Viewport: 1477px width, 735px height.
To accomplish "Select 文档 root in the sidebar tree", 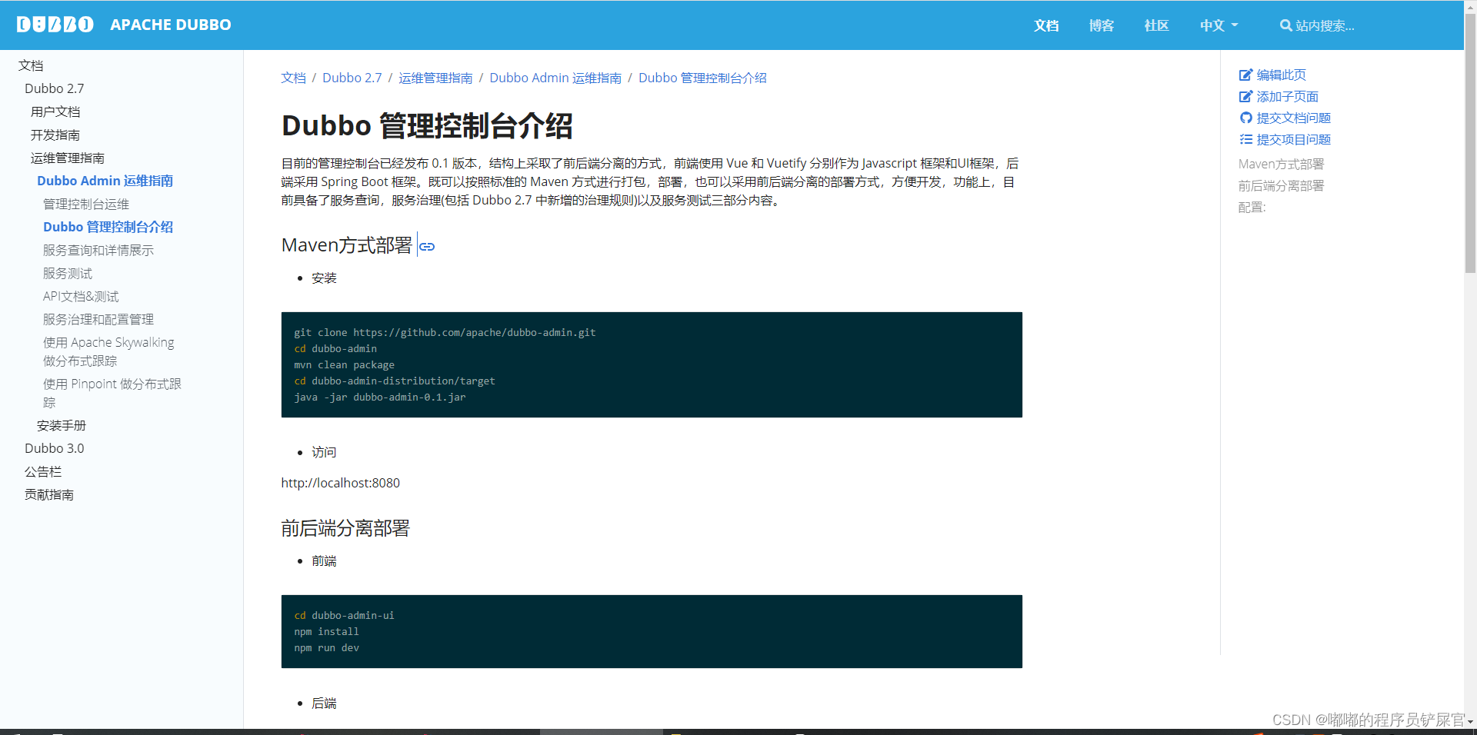I will tap(31, 65).
